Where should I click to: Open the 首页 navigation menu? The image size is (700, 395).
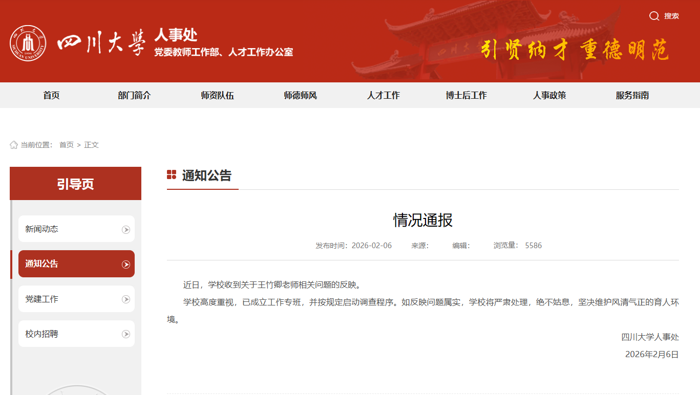coord(51,95)
